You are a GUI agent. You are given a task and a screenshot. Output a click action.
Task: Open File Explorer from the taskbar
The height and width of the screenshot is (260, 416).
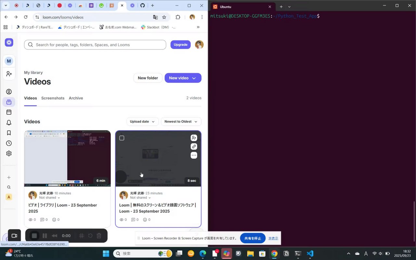pos(250,253)
